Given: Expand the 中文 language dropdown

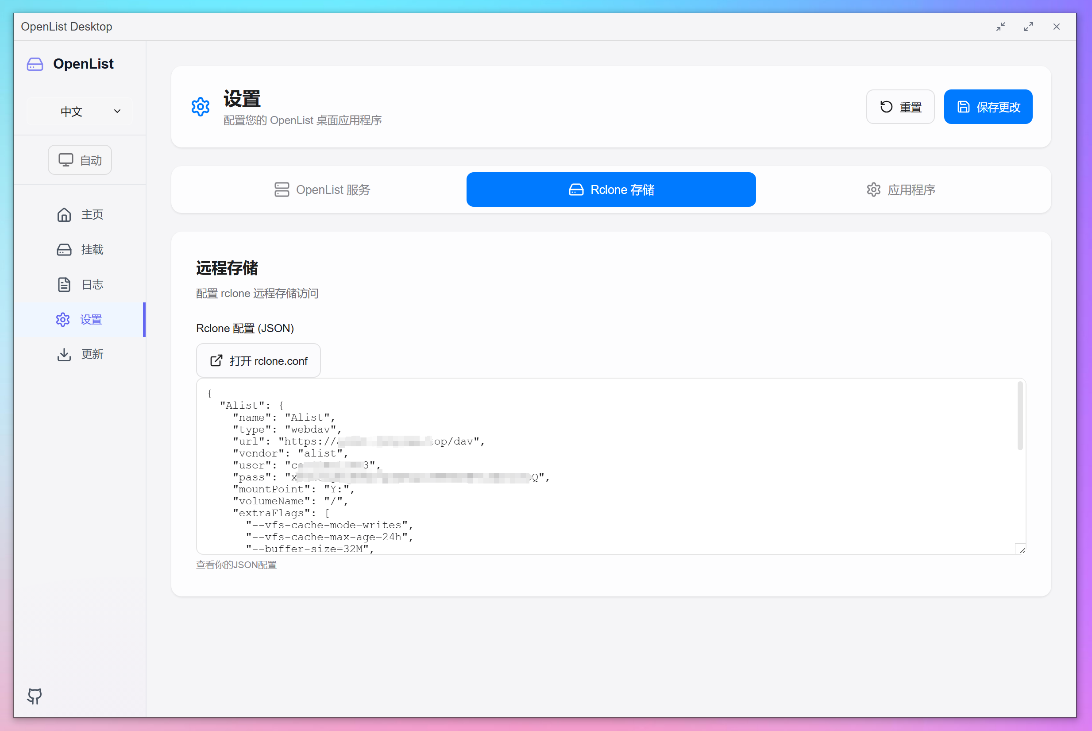Looking at the screenshot, I should (79, 111).
